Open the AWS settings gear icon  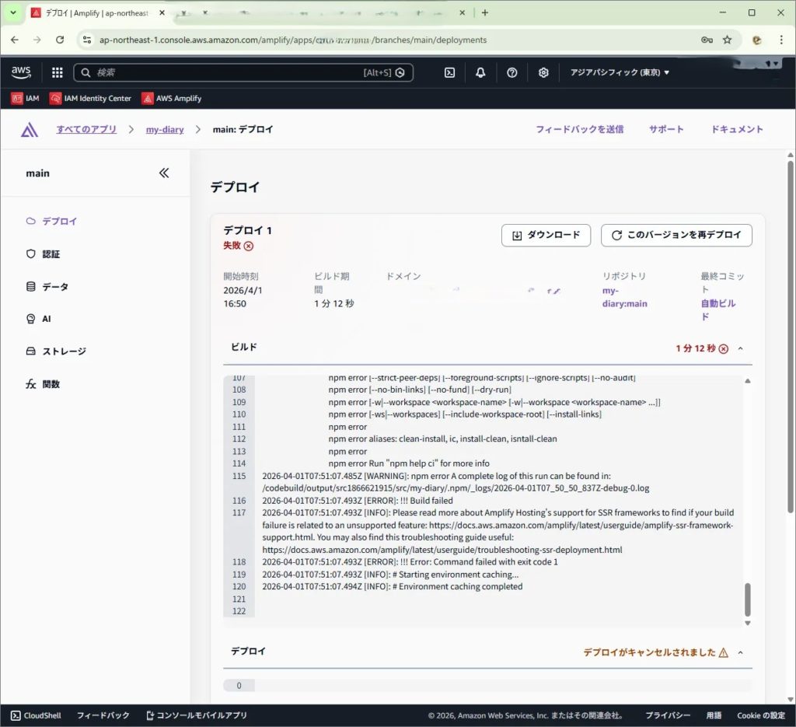[x=543, y=72]
